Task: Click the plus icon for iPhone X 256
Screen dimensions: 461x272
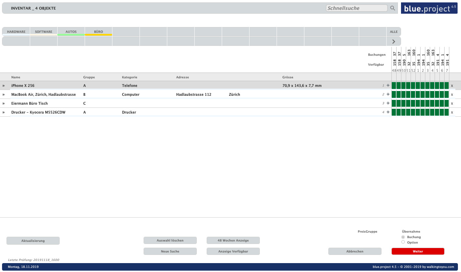Action: pyautogui.click(x=388, y=86)
